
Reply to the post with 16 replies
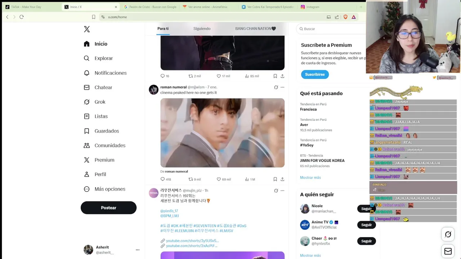click(165, 76)
